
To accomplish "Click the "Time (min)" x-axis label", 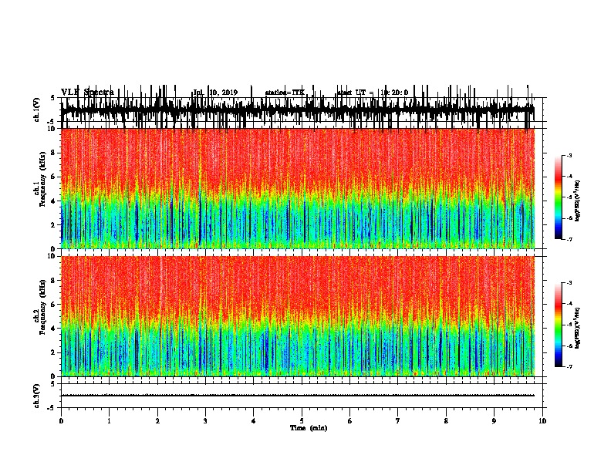I will (x=309, y=428).
